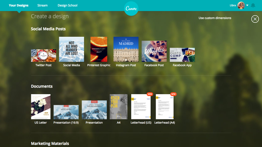Switch to the Stream tab
Viewport: 262px width, 147px height.
click(x=43, y=5)
